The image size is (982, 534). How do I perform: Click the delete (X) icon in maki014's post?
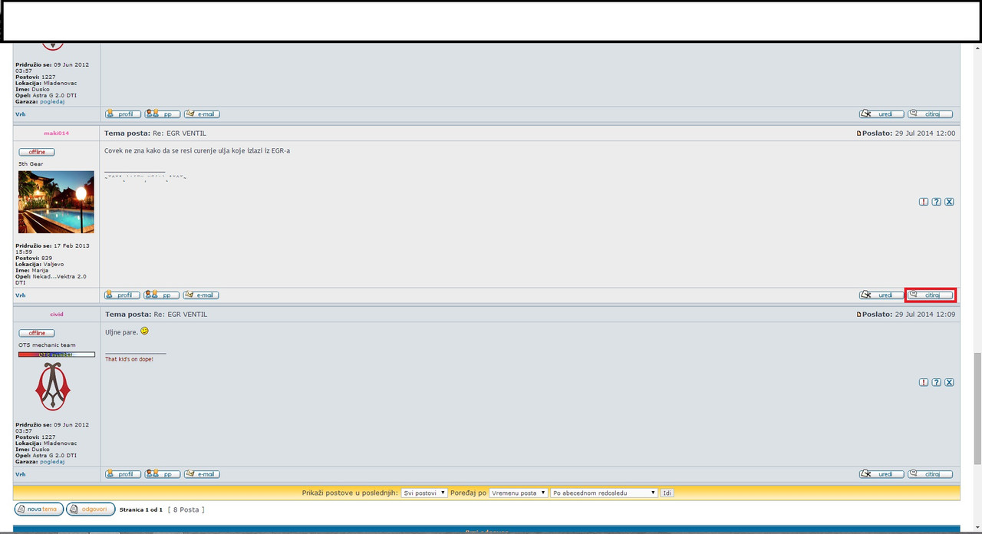pos(949,202)
